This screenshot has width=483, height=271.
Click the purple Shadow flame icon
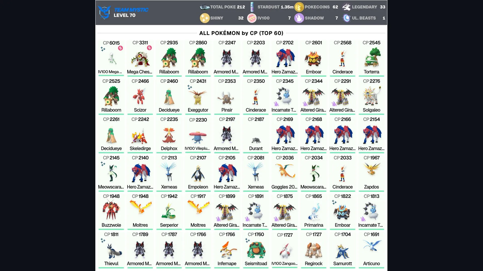[x=299, y=18]
